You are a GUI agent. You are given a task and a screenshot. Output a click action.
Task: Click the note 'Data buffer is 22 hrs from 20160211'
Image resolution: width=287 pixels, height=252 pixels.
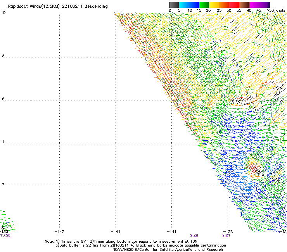click(x=94, y=245)
